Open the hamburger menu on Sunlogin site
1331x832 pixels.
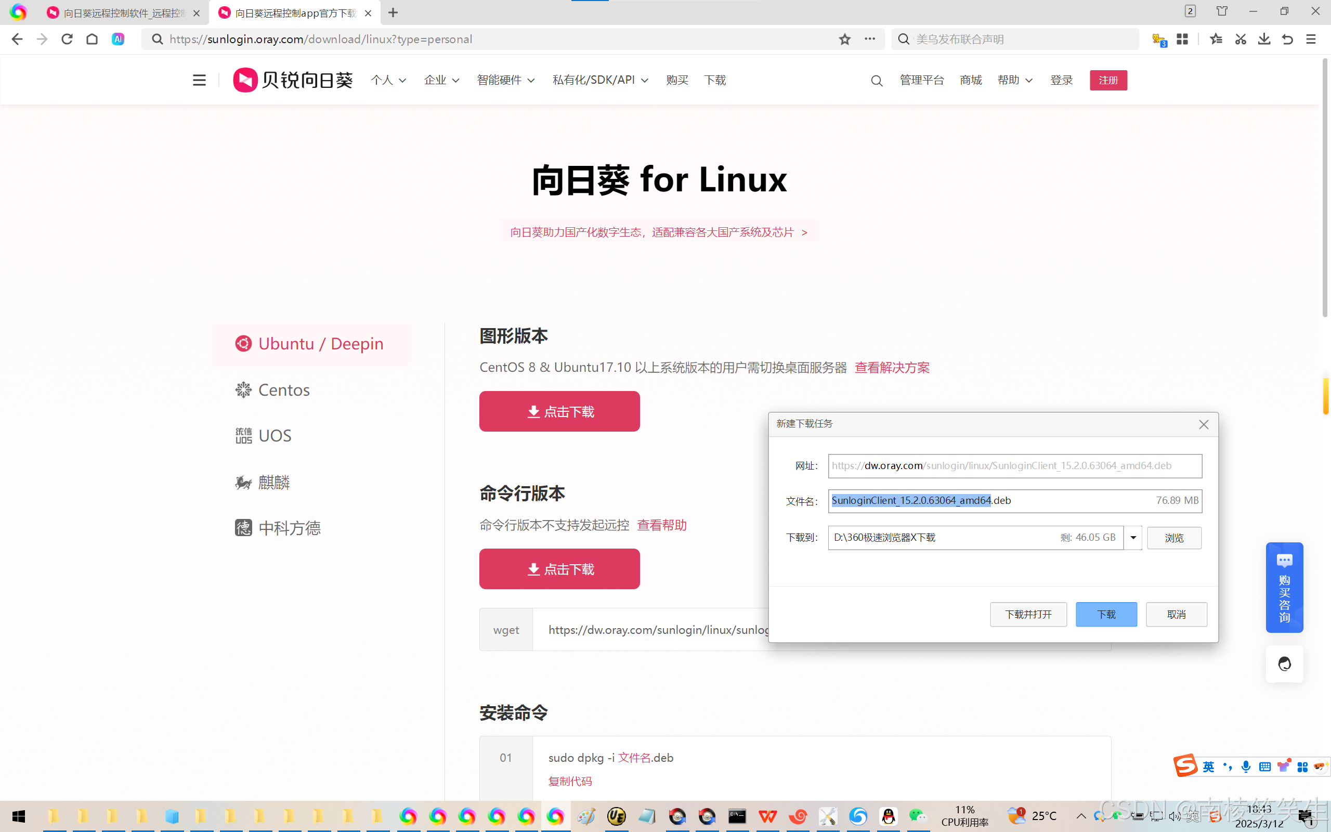(x=199, y=80)
